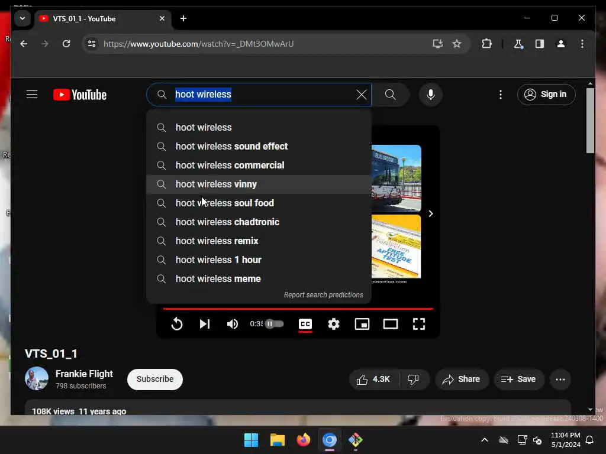Open Frankie Flight channel name link

pos(84,374)
